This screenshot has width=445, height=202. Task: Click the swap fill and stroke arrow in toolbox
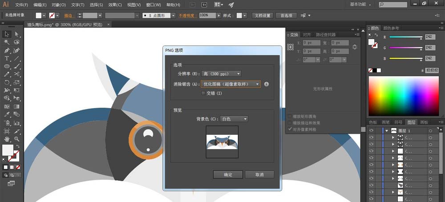(x=18, y=146)
